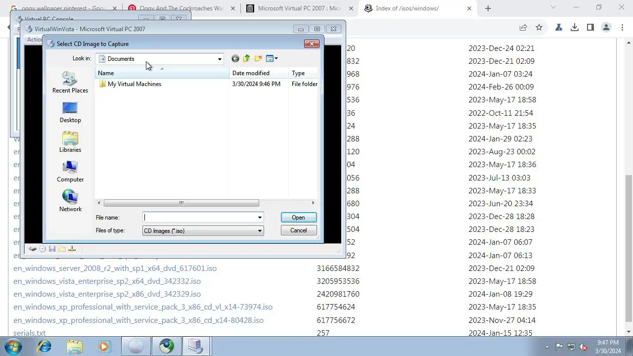Switch to Oggy And The Cockroaches browser tab

pyautogui.click(x=181, y=8)
